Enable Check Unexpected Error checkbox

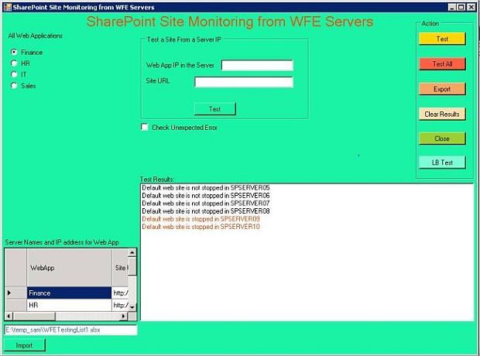(x=145, y=127)
